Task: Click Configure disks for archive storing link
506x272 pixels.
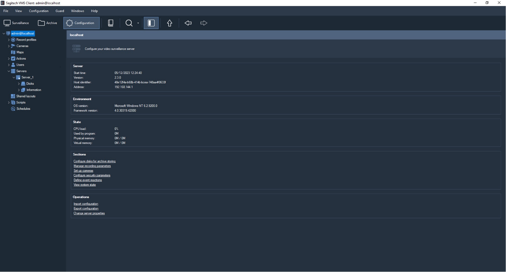Action: click(x=94, y=161)
